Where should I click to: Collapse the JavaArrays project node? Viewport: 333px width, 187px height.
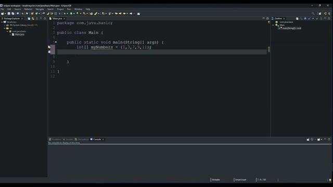click(2, 22)
